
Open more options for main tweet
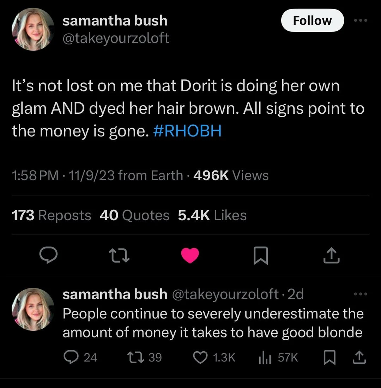pyautogui.click(x=361, y=20)
